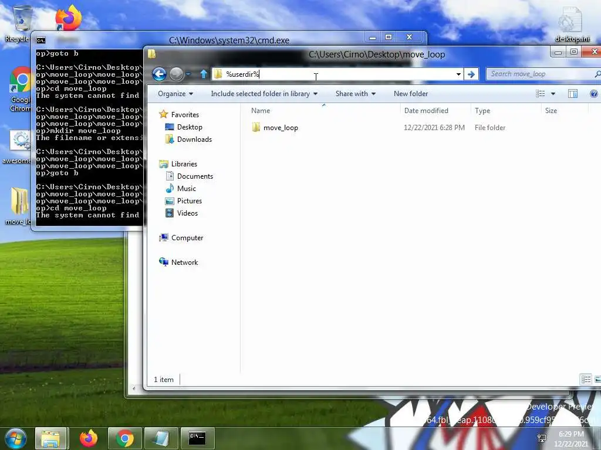Open the Windows Start orb
The width and height of the screenshot is (601, 450).
coord(16,438)
